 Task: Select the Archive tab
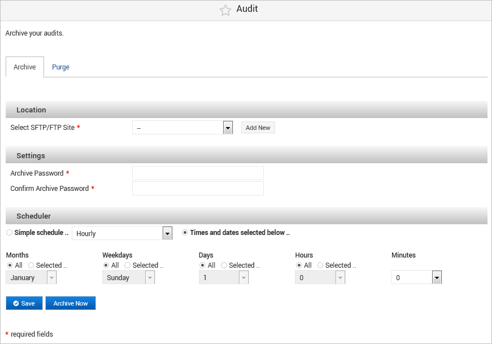[24, 67]
